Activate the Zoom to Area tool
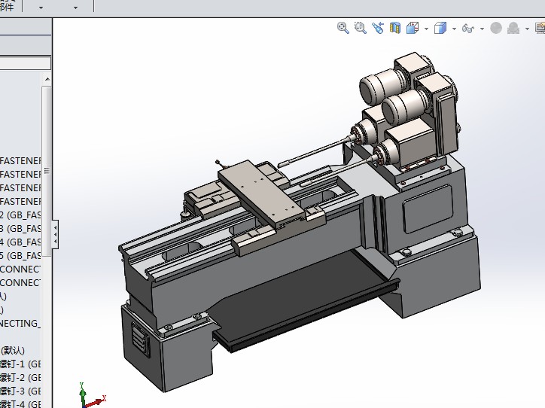545x408 pixels. [x=360, y=28]
